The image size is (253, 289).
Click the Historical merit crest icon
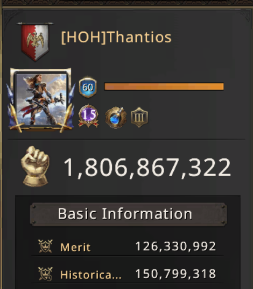coord(45,274)
